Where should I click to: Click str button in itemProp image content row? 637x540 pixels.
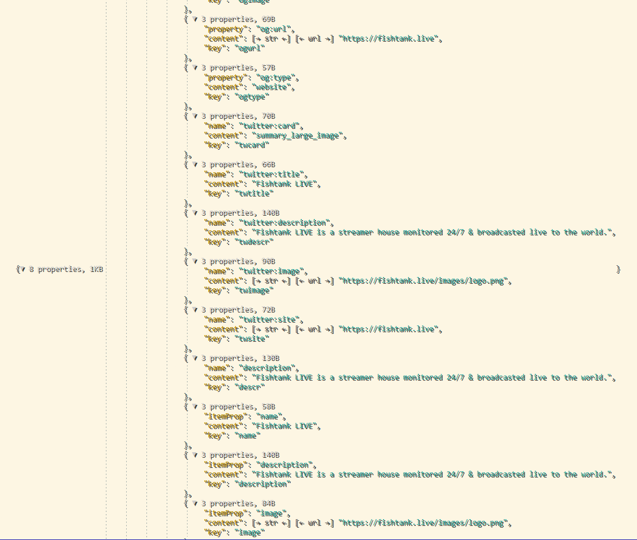[271, 523]
